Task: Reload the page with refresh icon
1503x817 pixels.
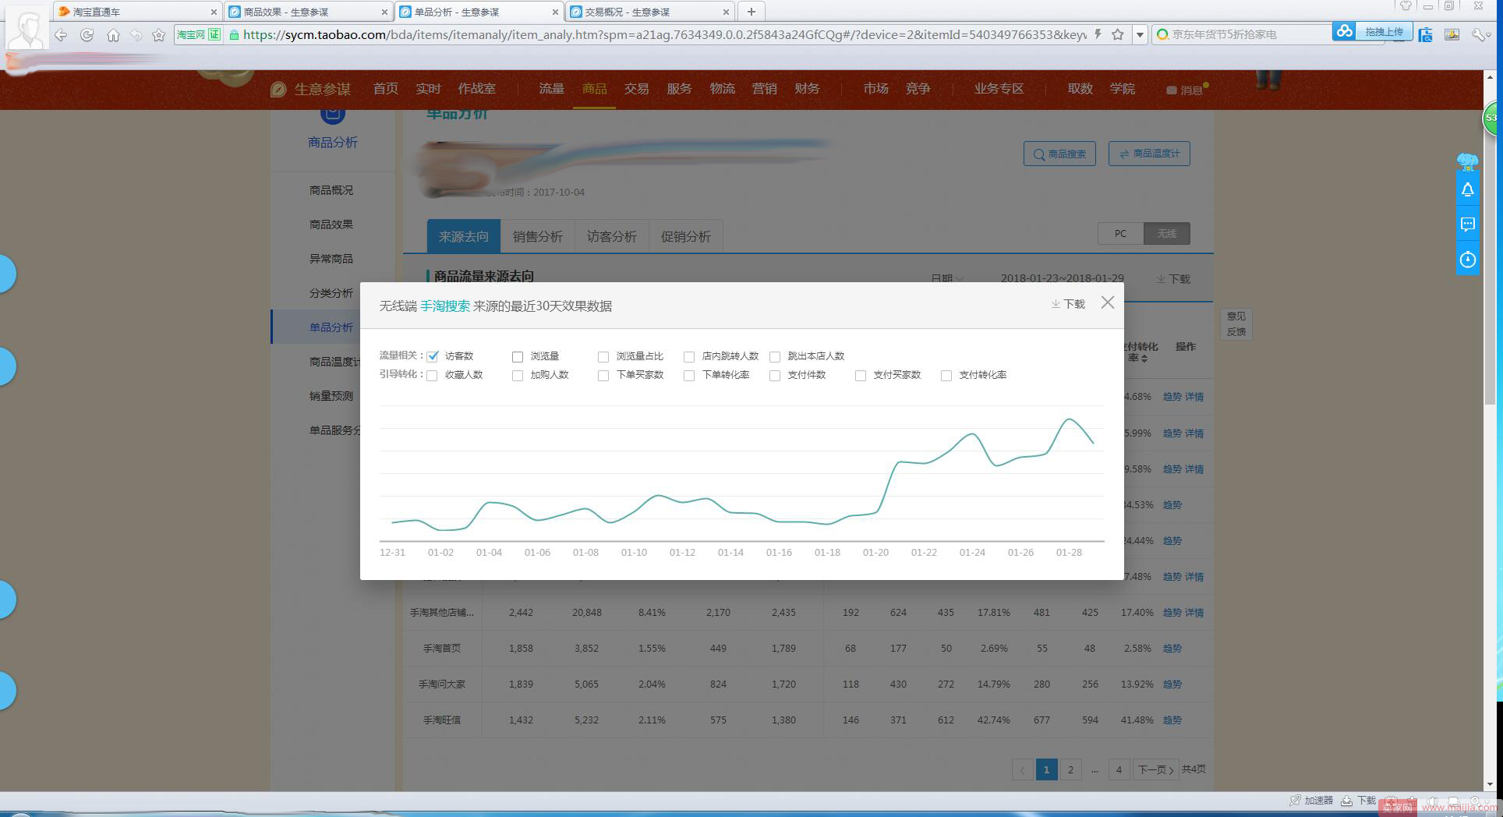Action: pos(87,35)
